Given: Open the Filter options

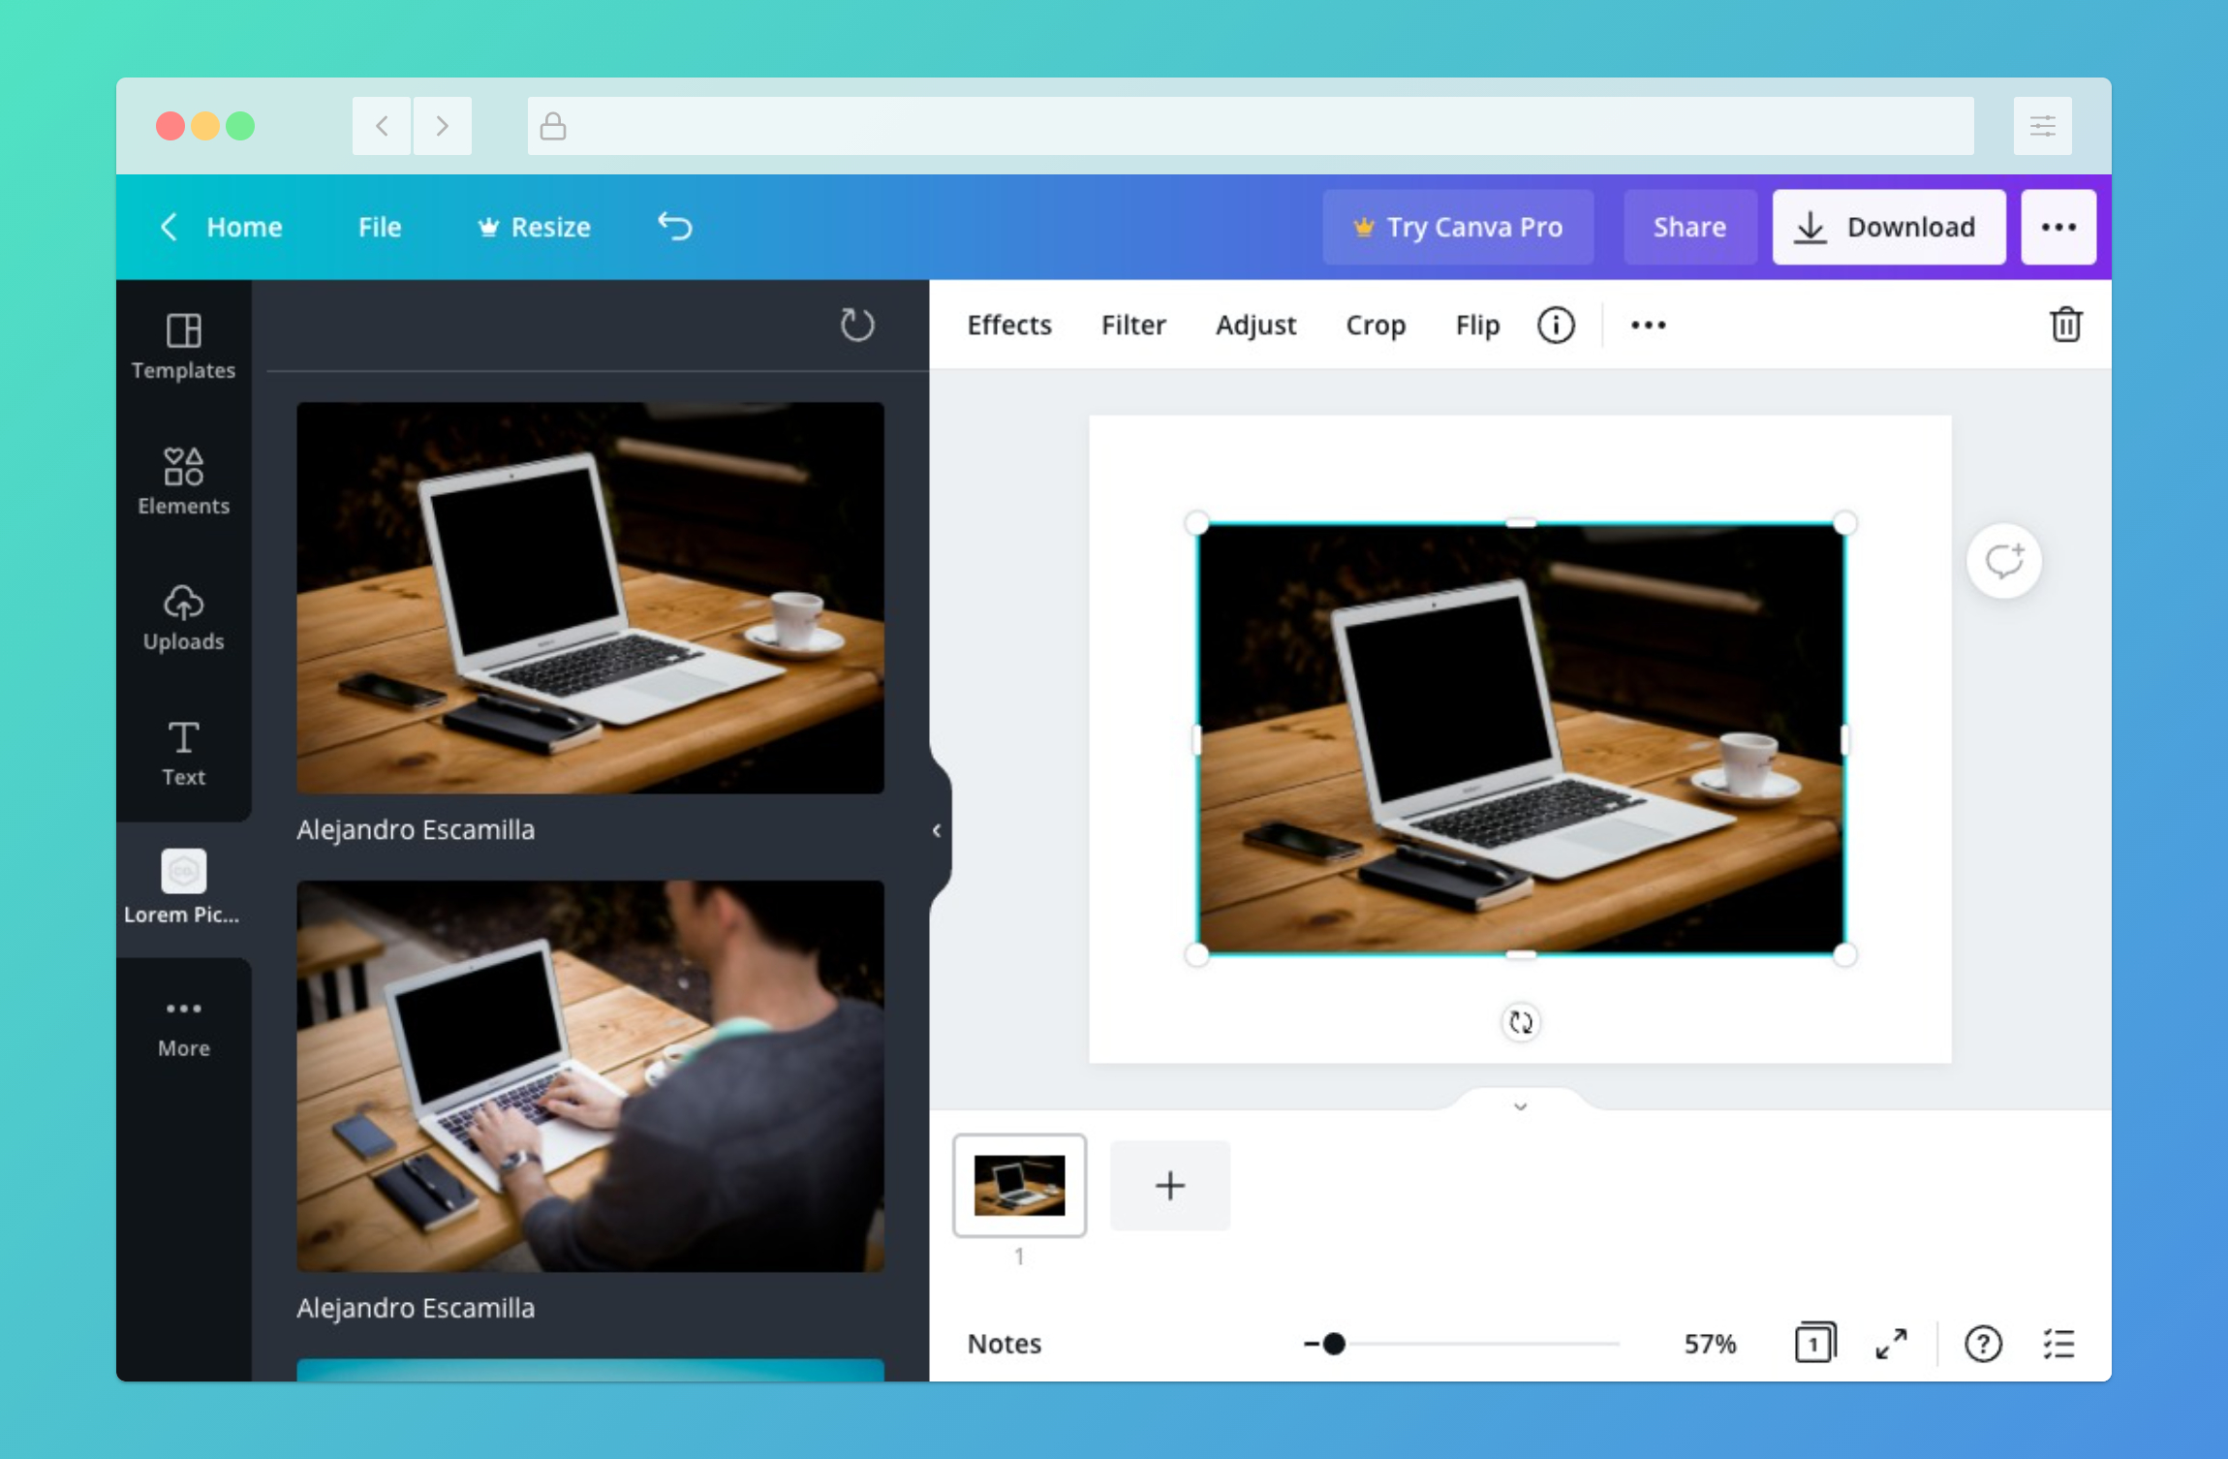Looking at the screenshot, I should [x=1132, y=325].
